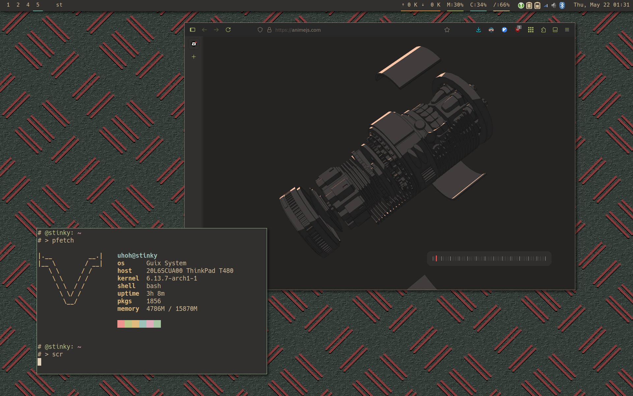The image size is (633, 396).
Task: Click the red playhead on timeline
Action: [436, 258]
